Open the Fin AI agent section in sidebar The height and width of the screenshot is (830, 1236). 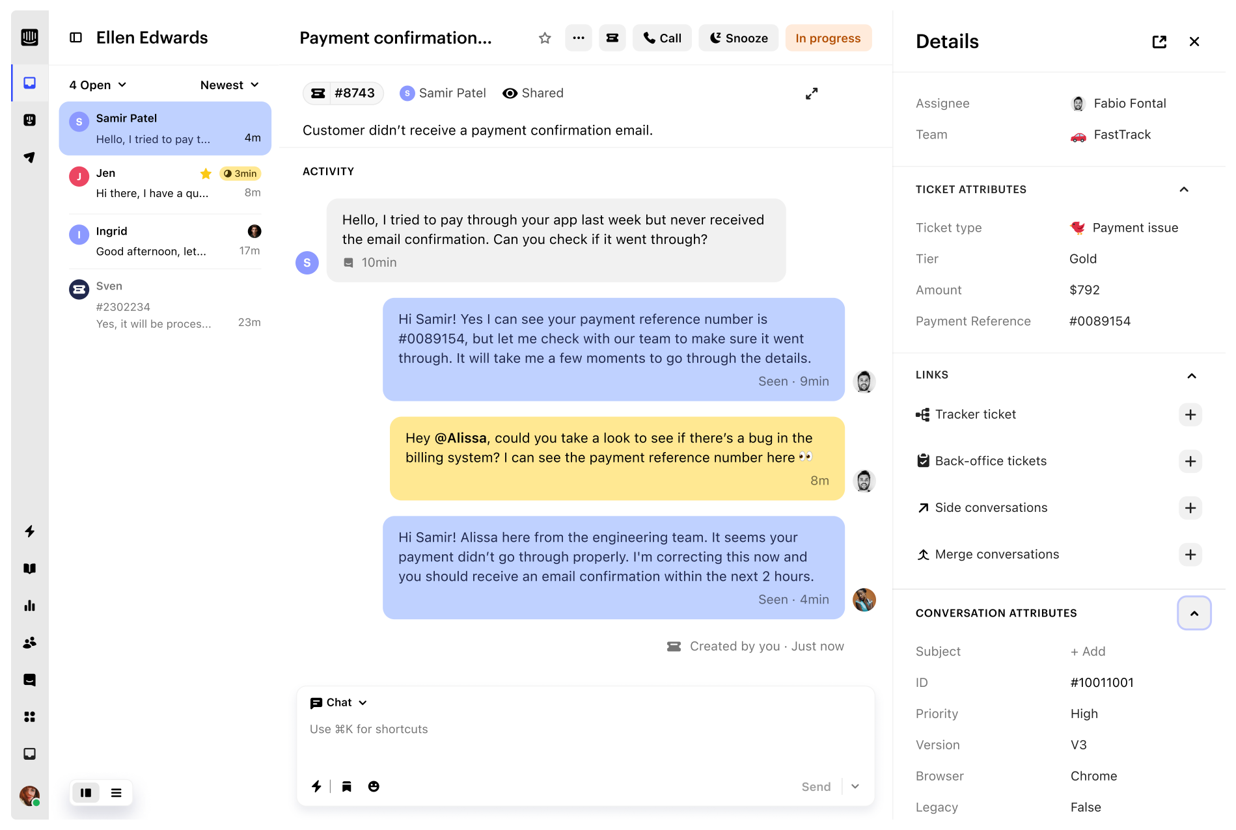coord(29,120)
